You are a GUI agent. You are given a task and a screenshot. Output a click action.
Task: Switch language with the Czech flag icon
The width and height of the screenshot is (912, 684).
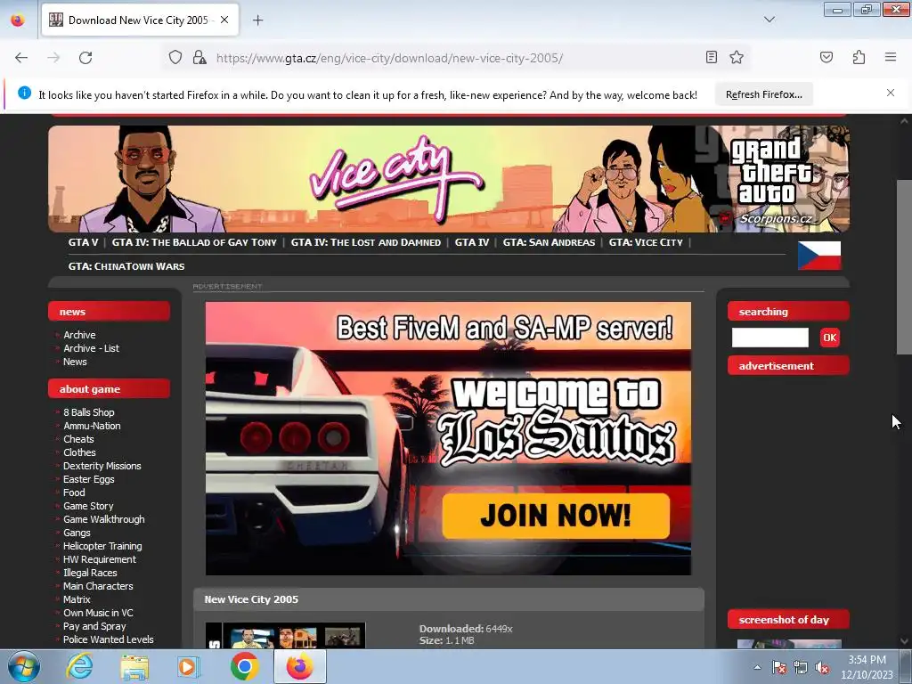click(819, 256)
